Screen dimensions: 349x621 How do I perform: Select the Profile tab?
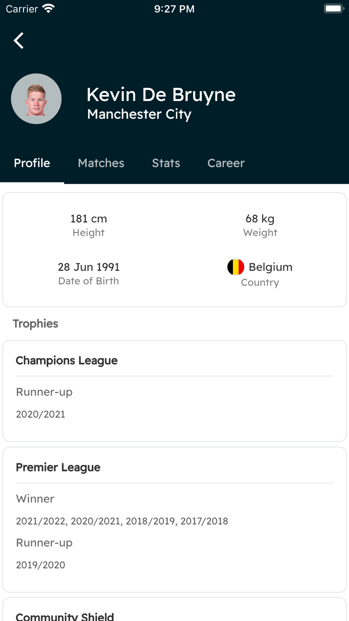(x=32, y=163)
